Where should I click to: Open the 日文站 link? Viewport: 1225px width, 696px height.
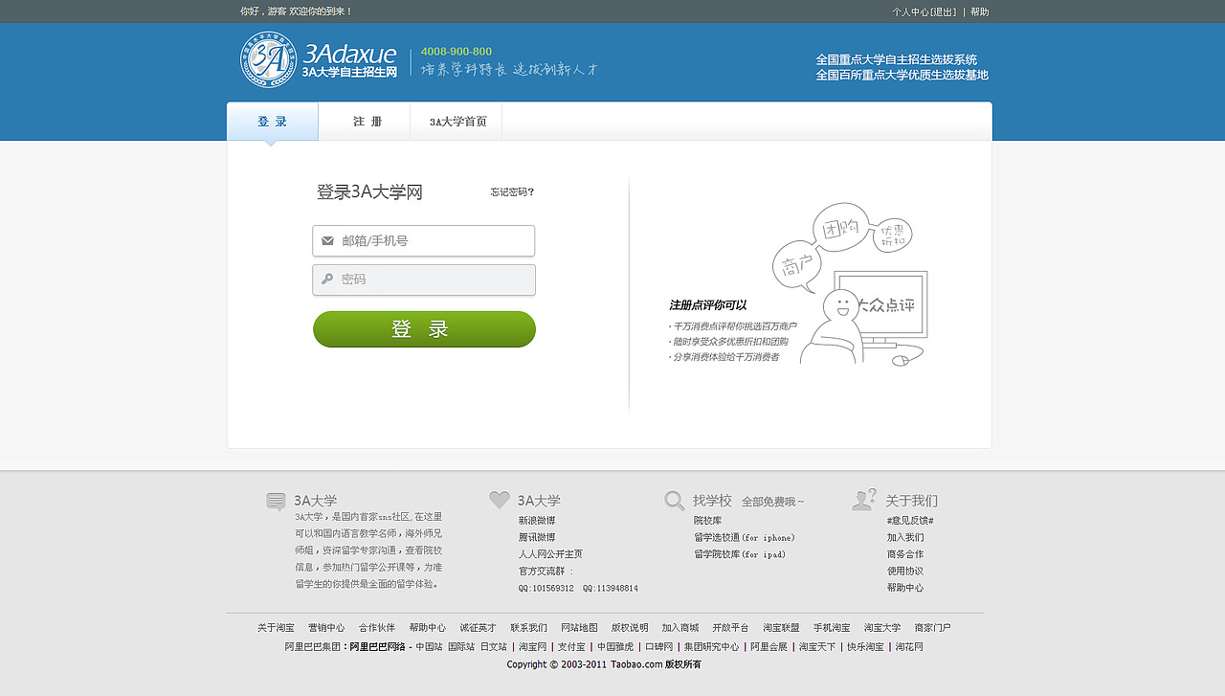pos(494,647)
